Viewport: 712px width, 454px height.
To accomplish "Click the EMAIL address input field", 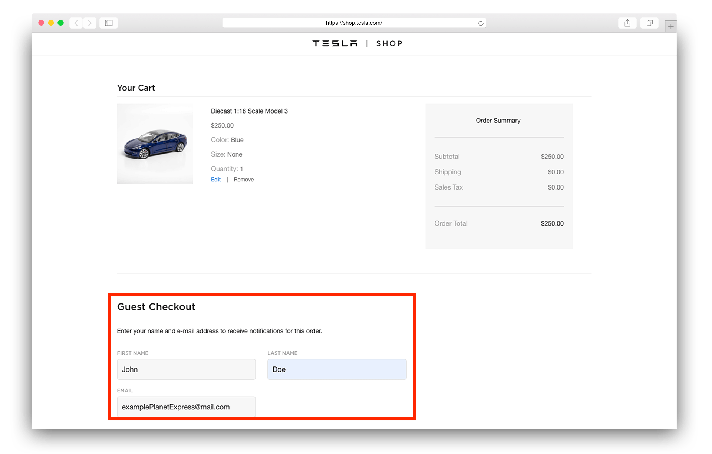I will click(x=186, y=407).
